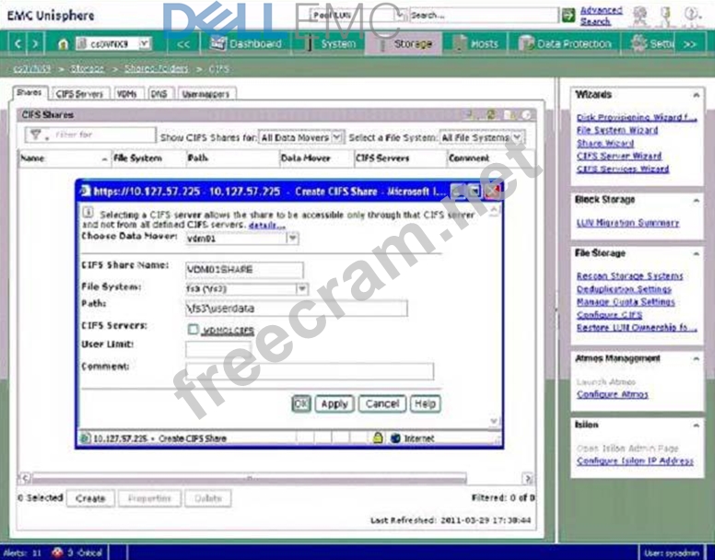
Task: Click the Settings gear icon in menu bar
Action: [639, 43]
